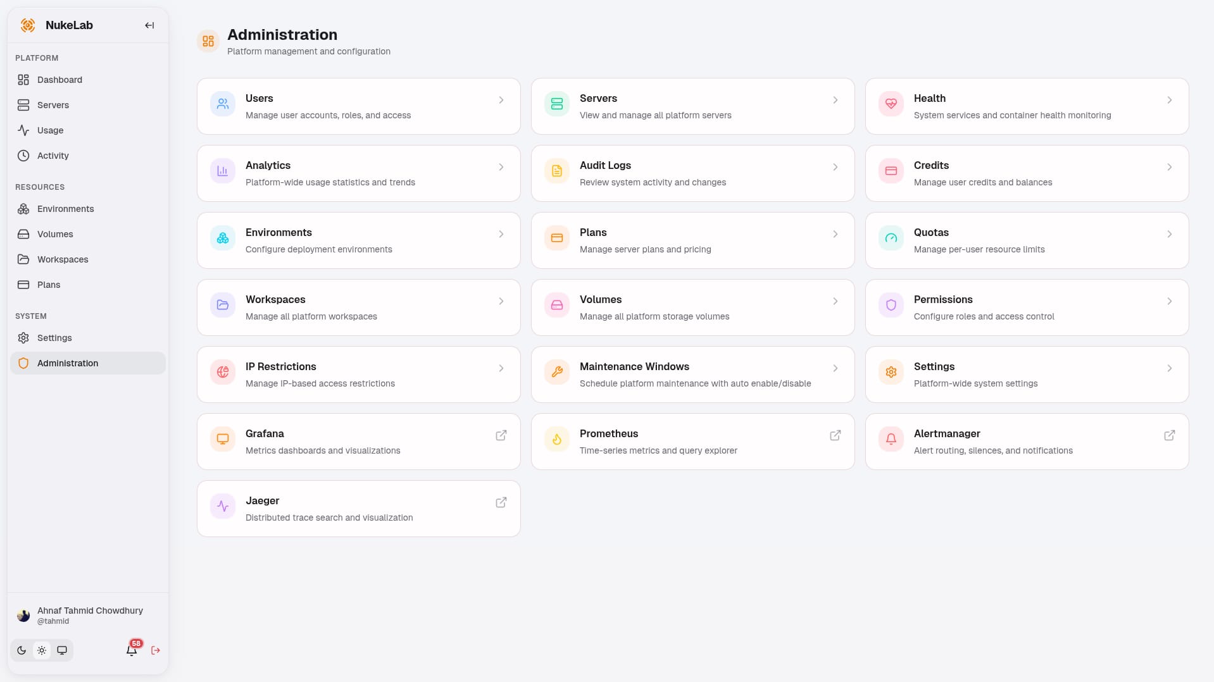Click the Maintenance Windows wrench icon
Image resolution: width=1214 pixels, height=682 pixels.
click(x=557, y=372)
